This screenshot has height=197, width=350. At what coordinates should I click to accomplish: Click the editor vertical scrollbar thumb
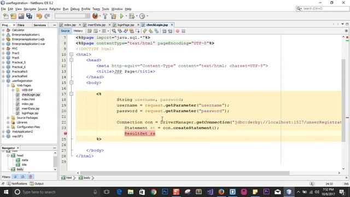(x=343, y=100)
